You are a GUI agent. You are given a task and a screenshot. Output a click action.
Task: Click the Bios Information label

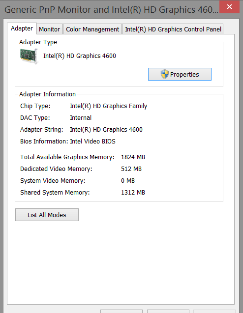pos(44,142)
